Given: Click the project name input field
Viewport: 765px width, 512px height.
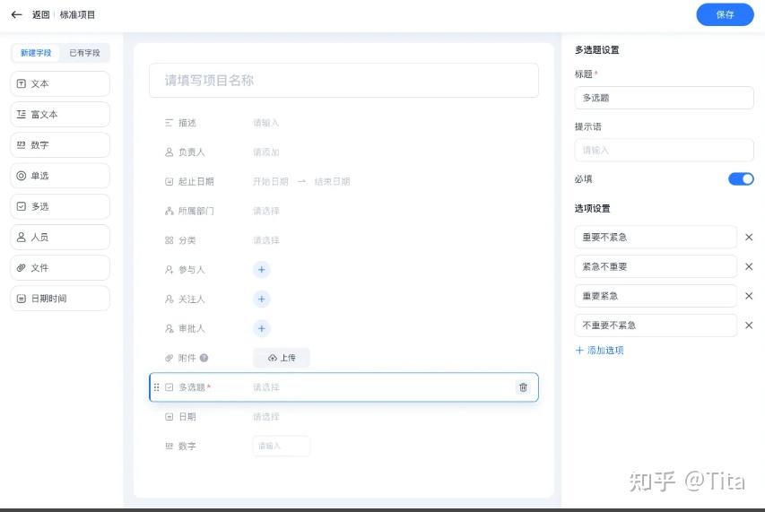Looking at the screenshot, I should [x=343, y=81].
